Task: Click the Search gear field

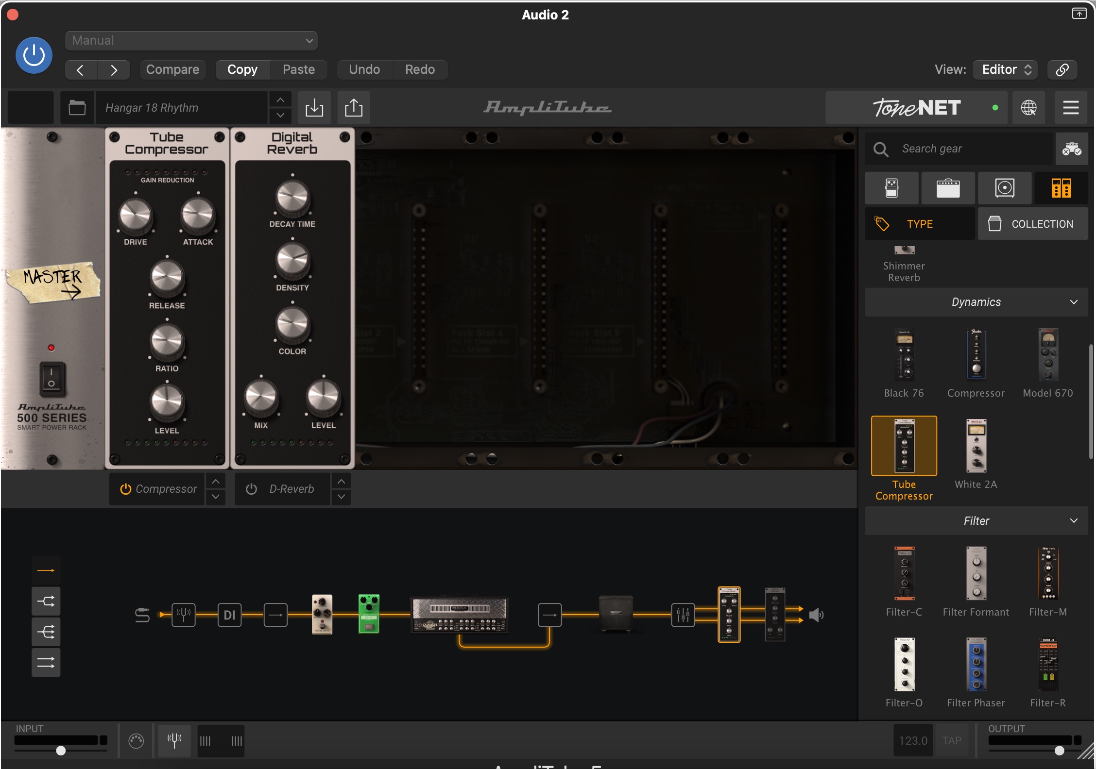Action: point(959,149)
